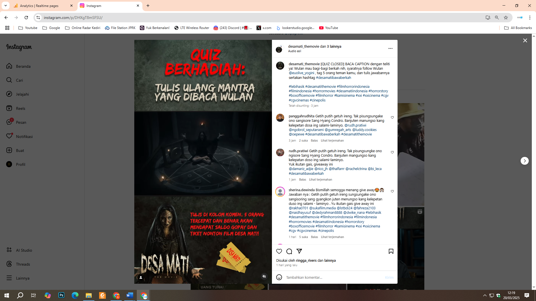536x301 pixels.
Task: Click the comment bubble icon under post
Action: (x=289, y=251)
